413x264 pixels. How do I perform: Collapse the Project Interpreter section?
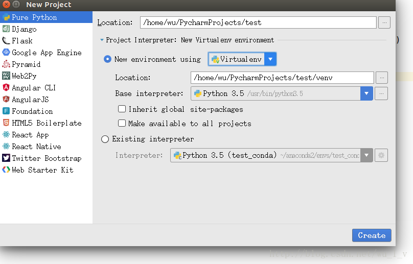[102, 40]
